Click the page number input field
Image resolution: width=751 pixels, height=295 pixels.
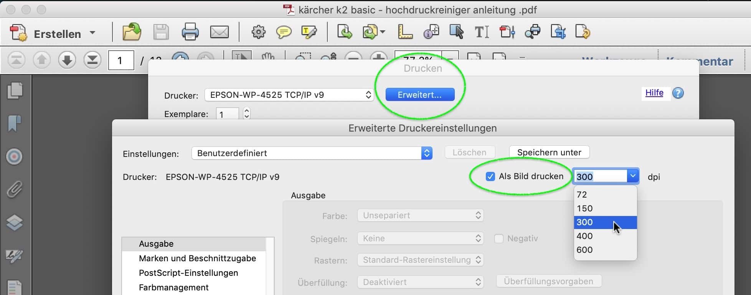pos(121,61)
